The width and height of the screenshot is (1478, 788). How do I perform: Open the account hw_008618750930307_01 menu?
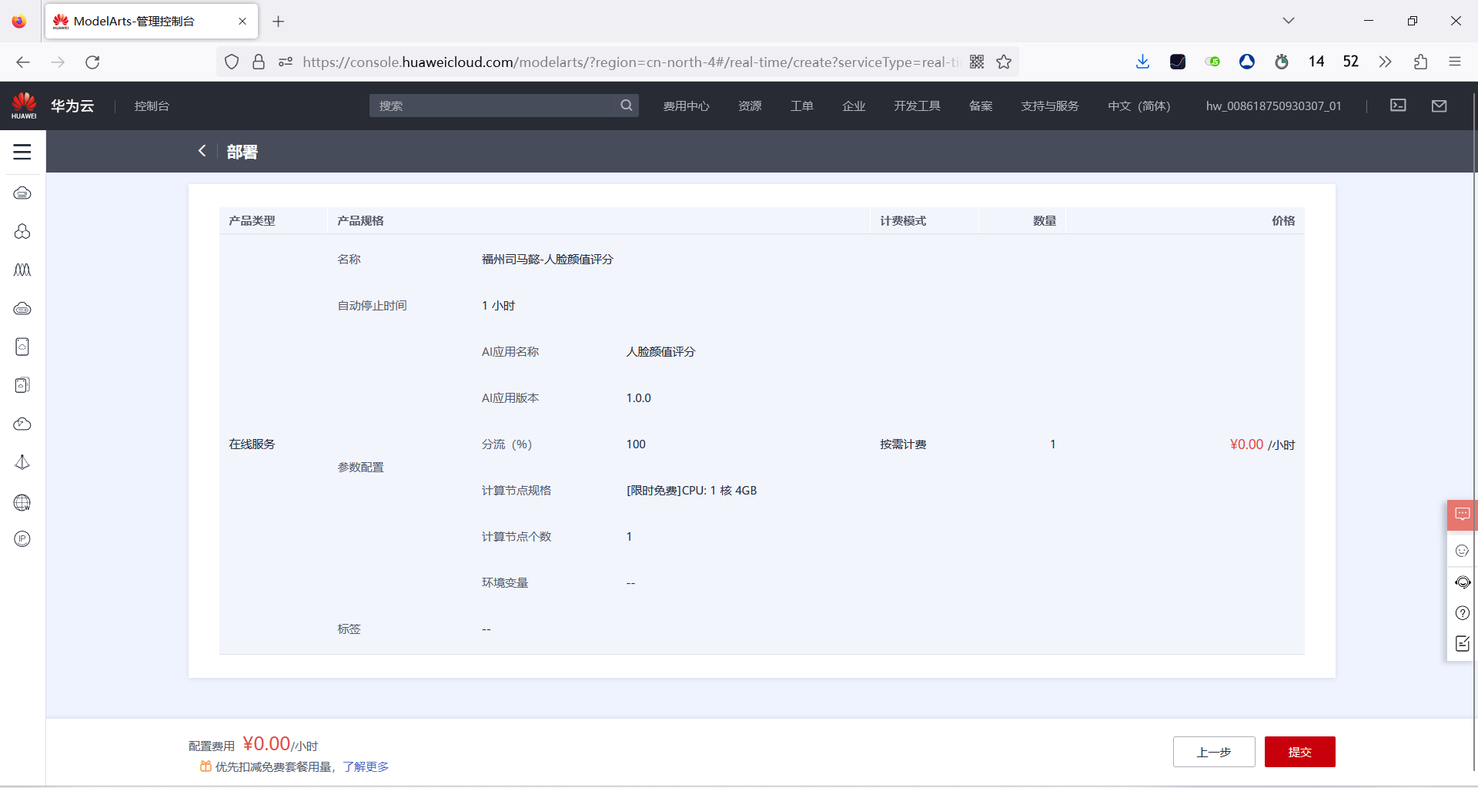pos(1273,106)
